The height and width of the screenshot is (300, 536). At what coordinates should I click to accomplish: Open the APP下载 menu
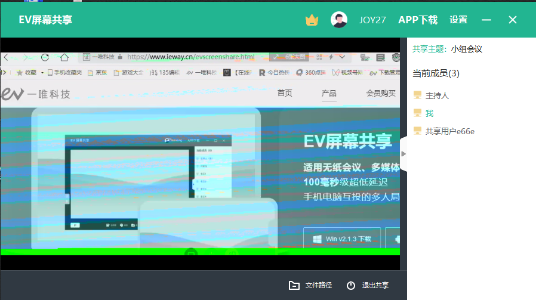418,20
